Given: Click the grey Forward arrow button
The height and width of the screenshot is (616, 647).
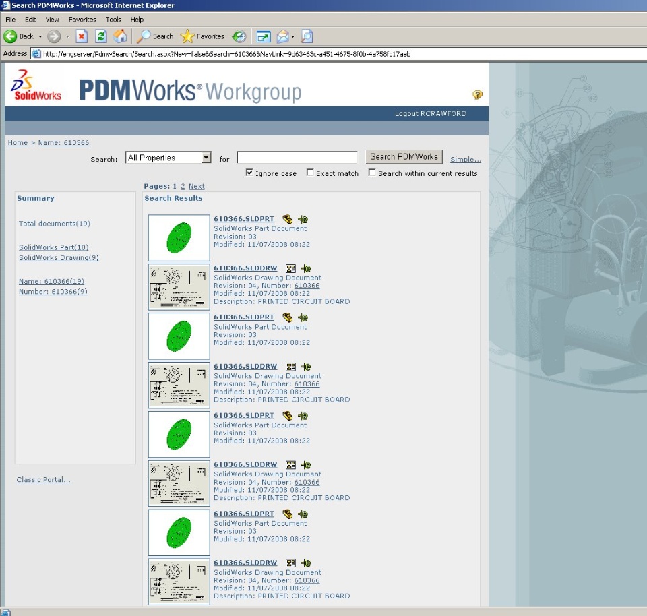Looking at the screenshot, I should [54, 36].
